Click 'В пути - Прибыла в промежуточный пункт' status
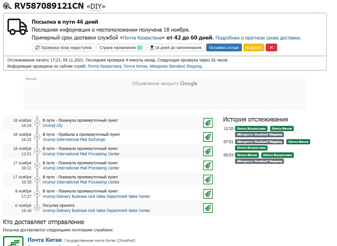Viewport: 337px width, 246px height. click(81, 135)
